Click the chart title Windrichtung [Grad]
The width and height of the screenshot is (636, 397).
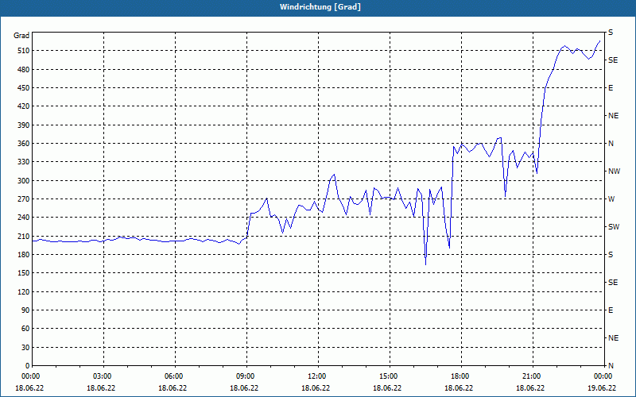coord(320,7)
